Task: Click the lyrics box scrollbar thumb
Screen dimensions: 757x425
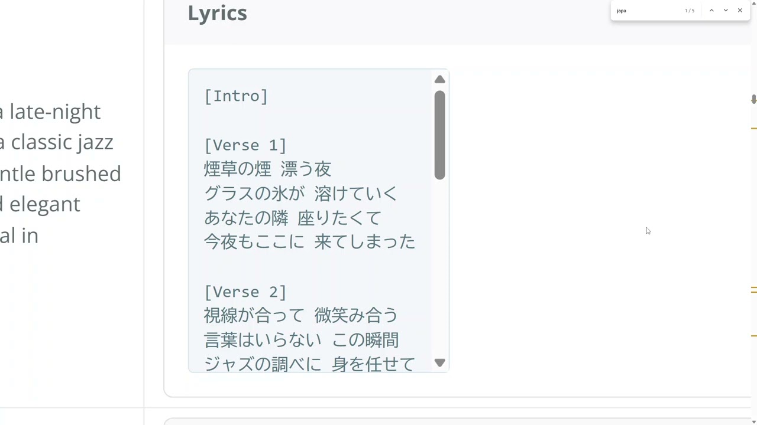Action: pyautogui.click(x=439, y=135)
